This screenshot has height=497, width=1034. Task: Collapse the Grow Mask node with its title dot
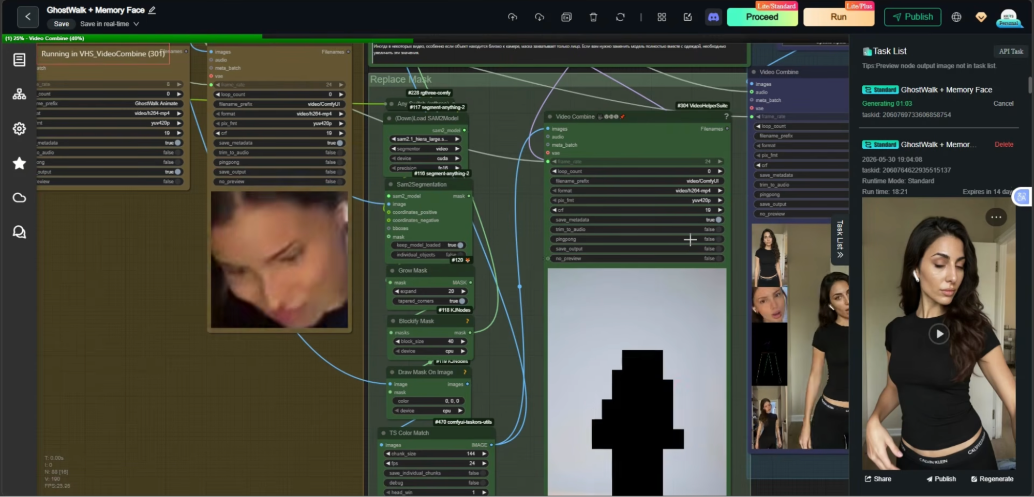click(x=392, y=271)
